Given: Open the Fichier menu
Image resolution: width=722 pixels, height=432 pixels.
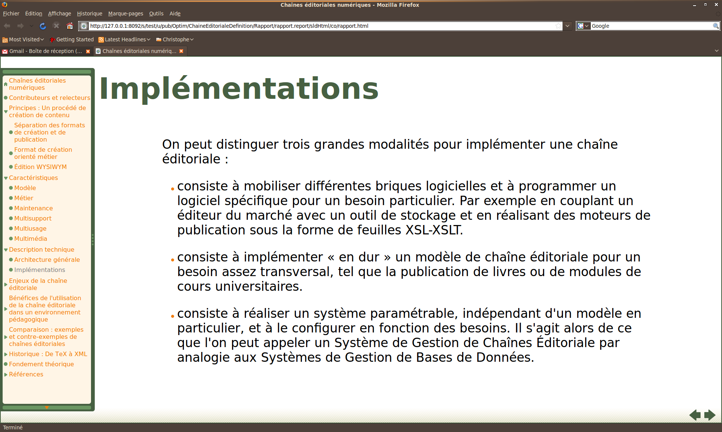Looking at the screenshot, I should 11,14.
